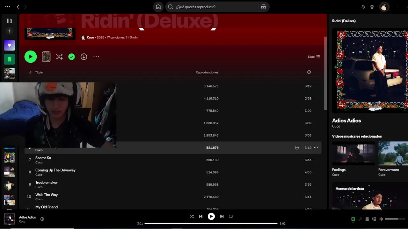Open the notifications bell icon

(363, 7)
